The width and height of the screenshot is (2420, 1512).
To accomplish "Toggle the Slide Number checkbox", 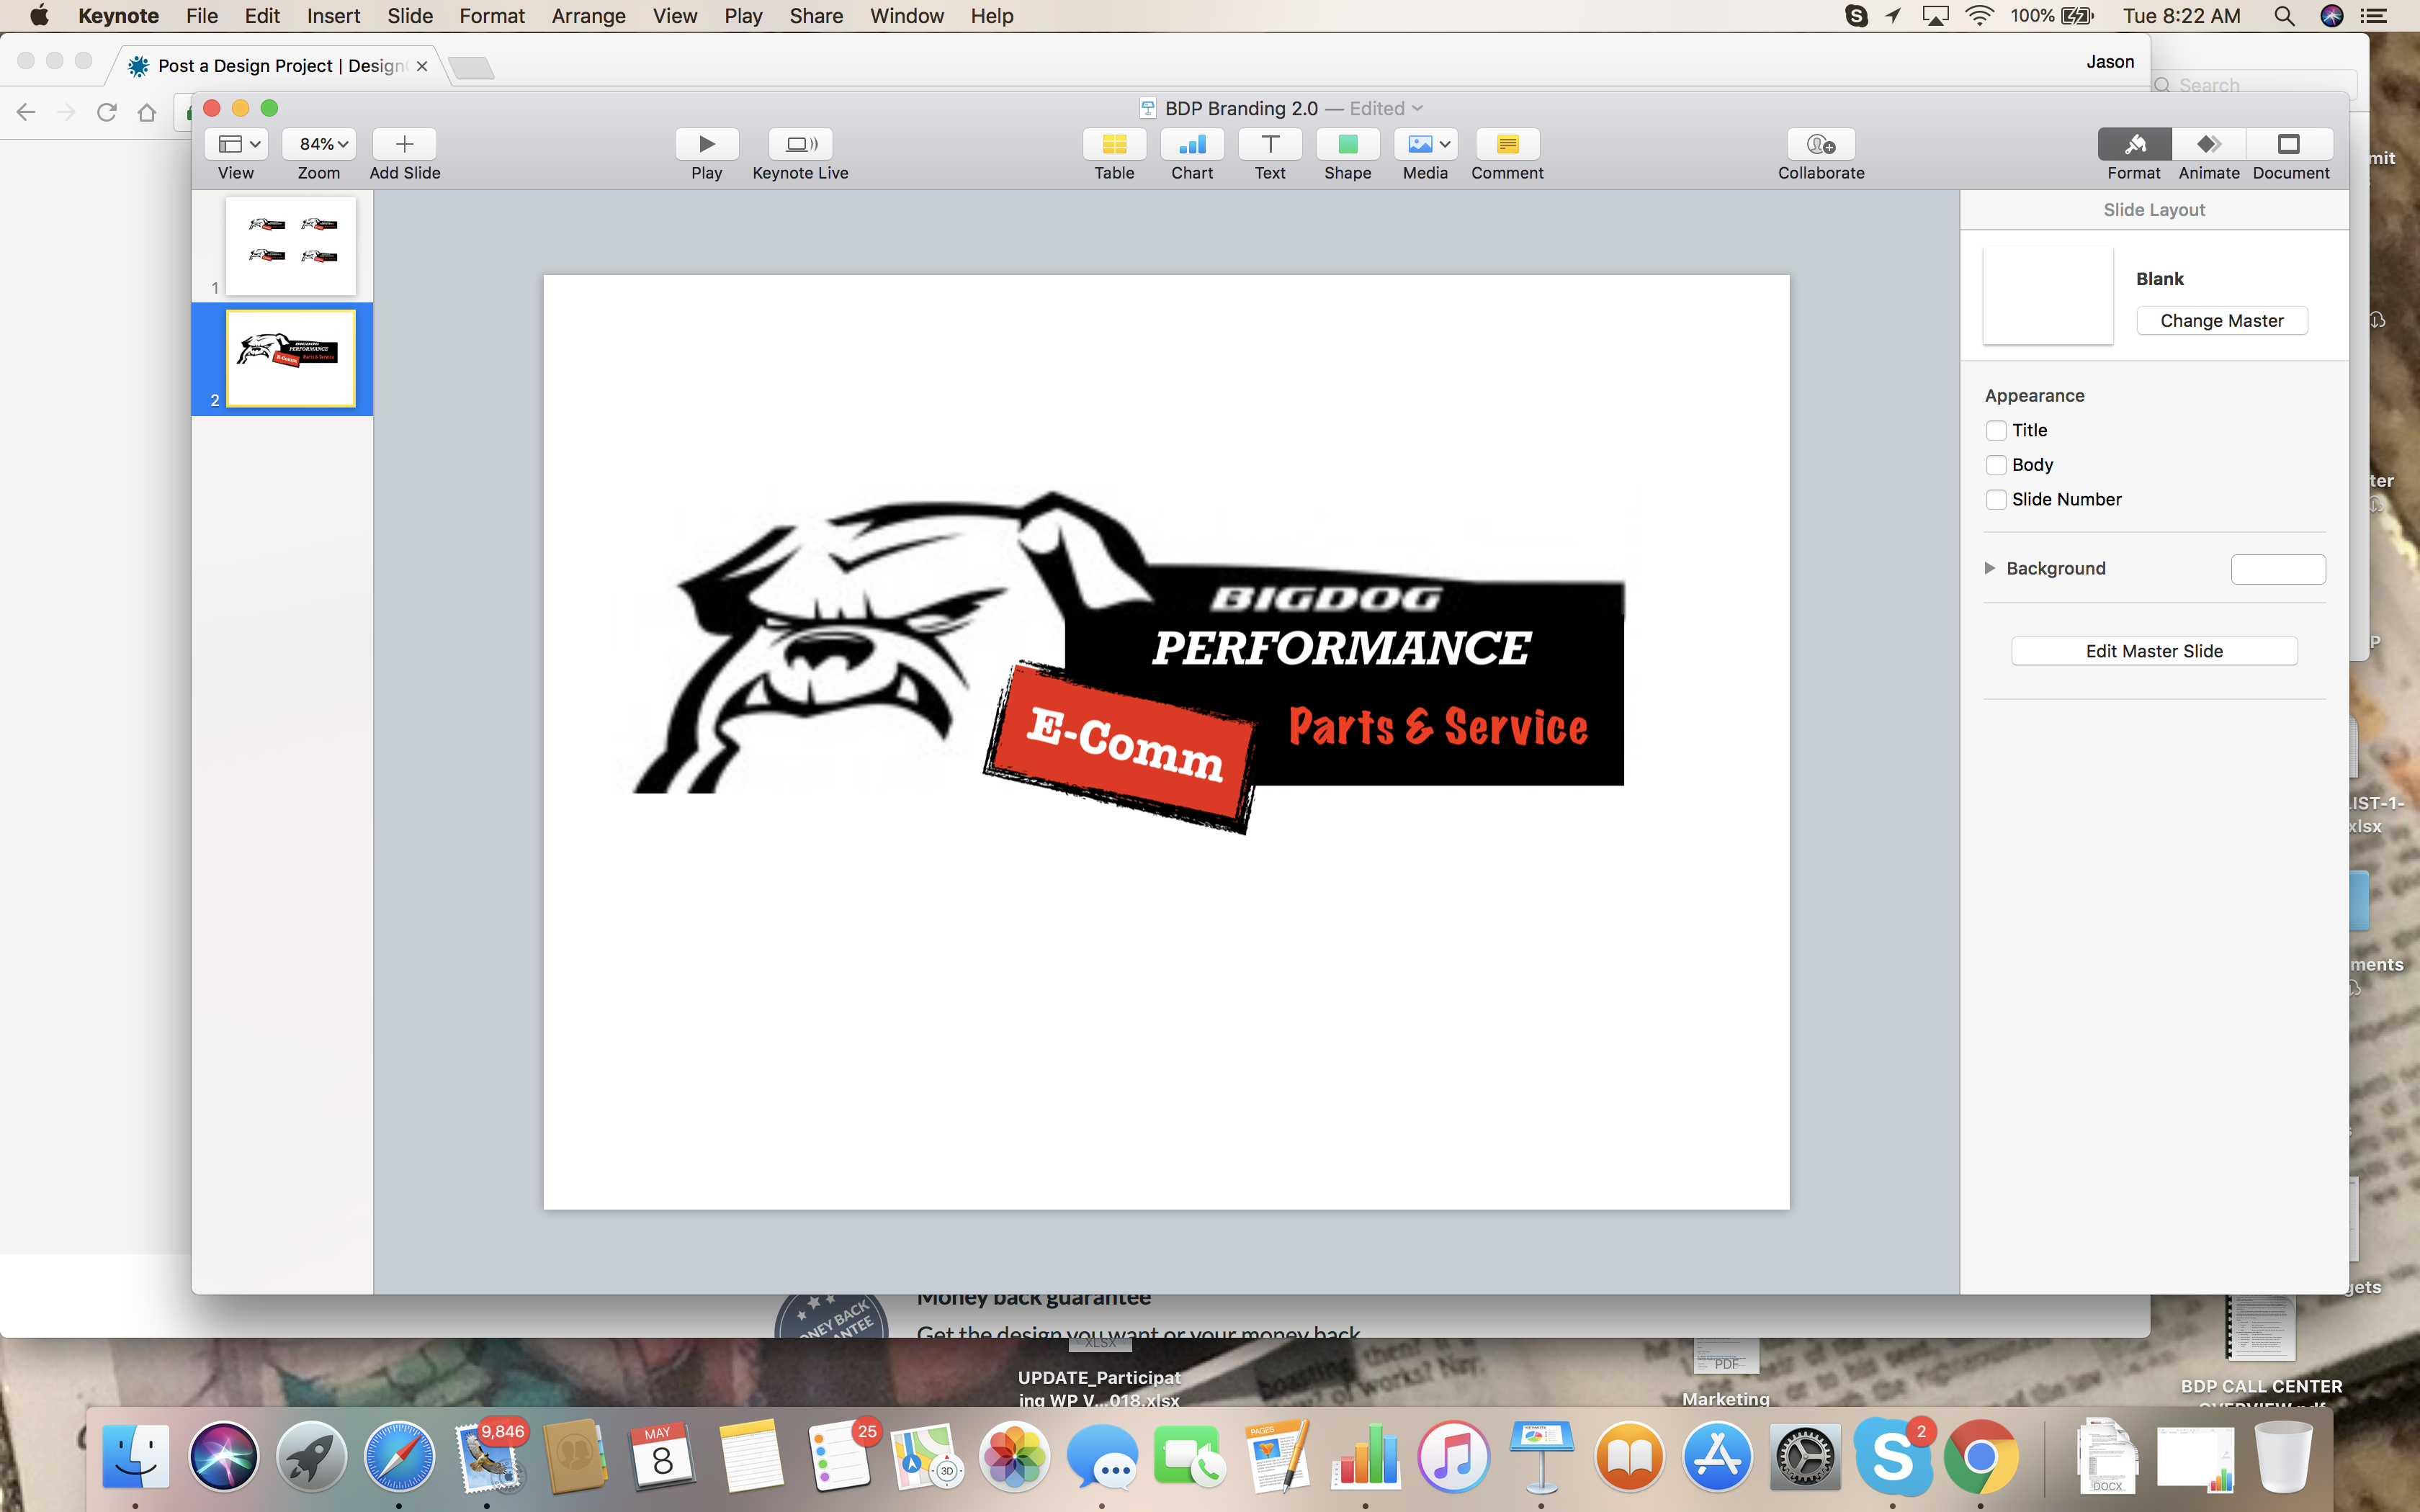I will click(1996, 499).
